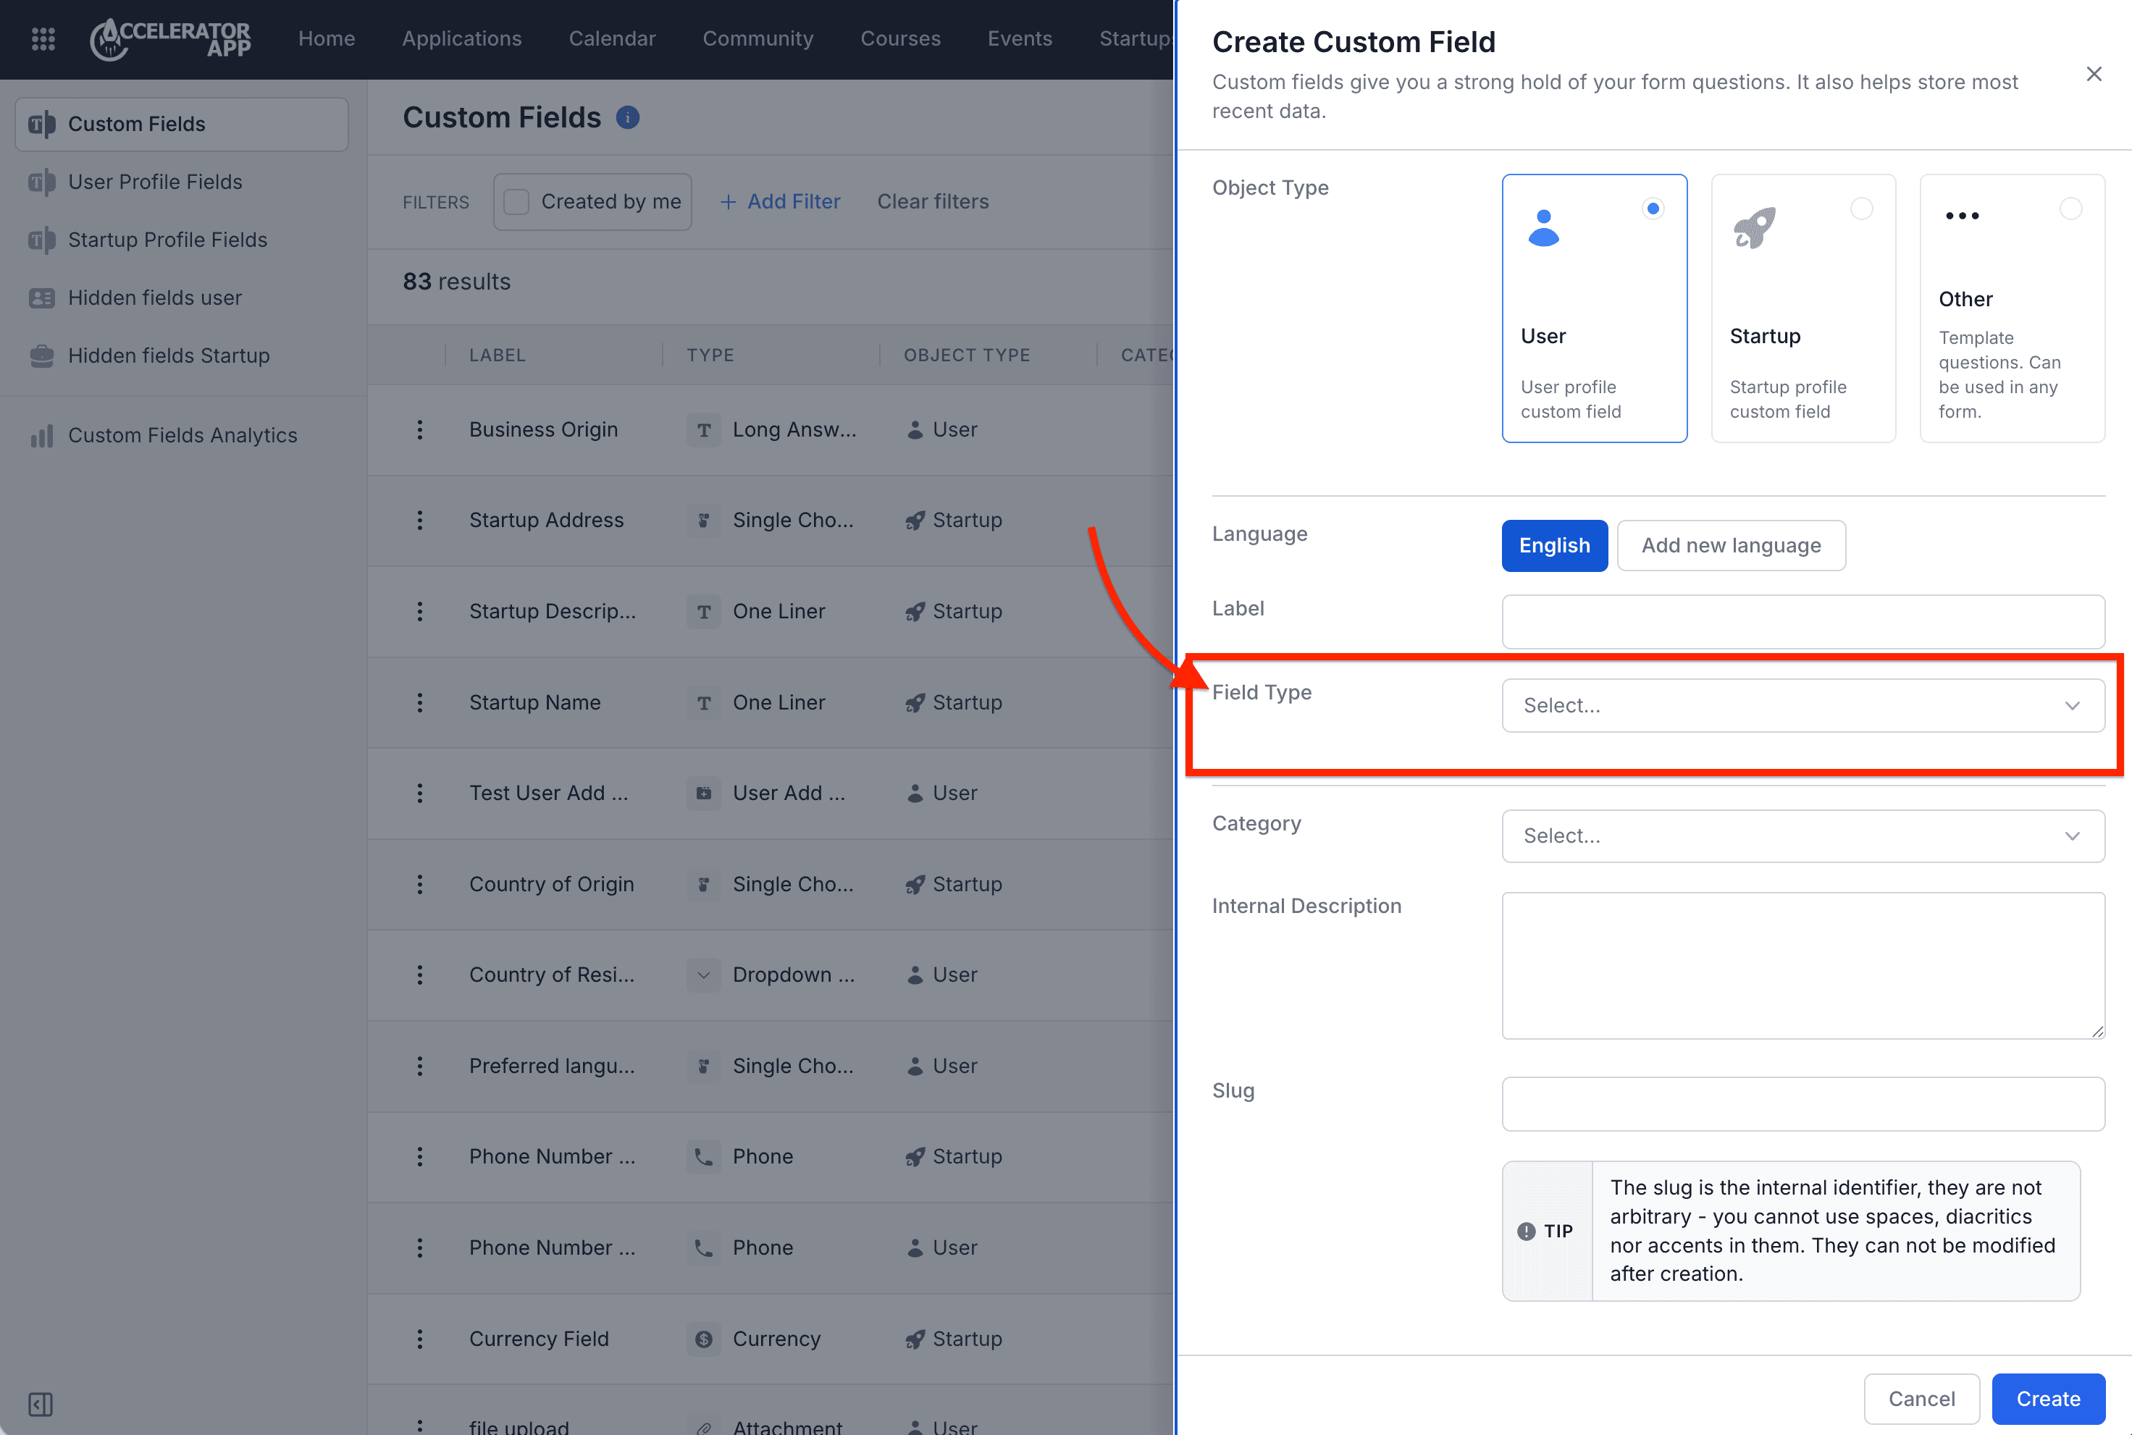Screen dimensions: 2132x1435
Task: Select the Other object type radio
Action: [2070, 209]
